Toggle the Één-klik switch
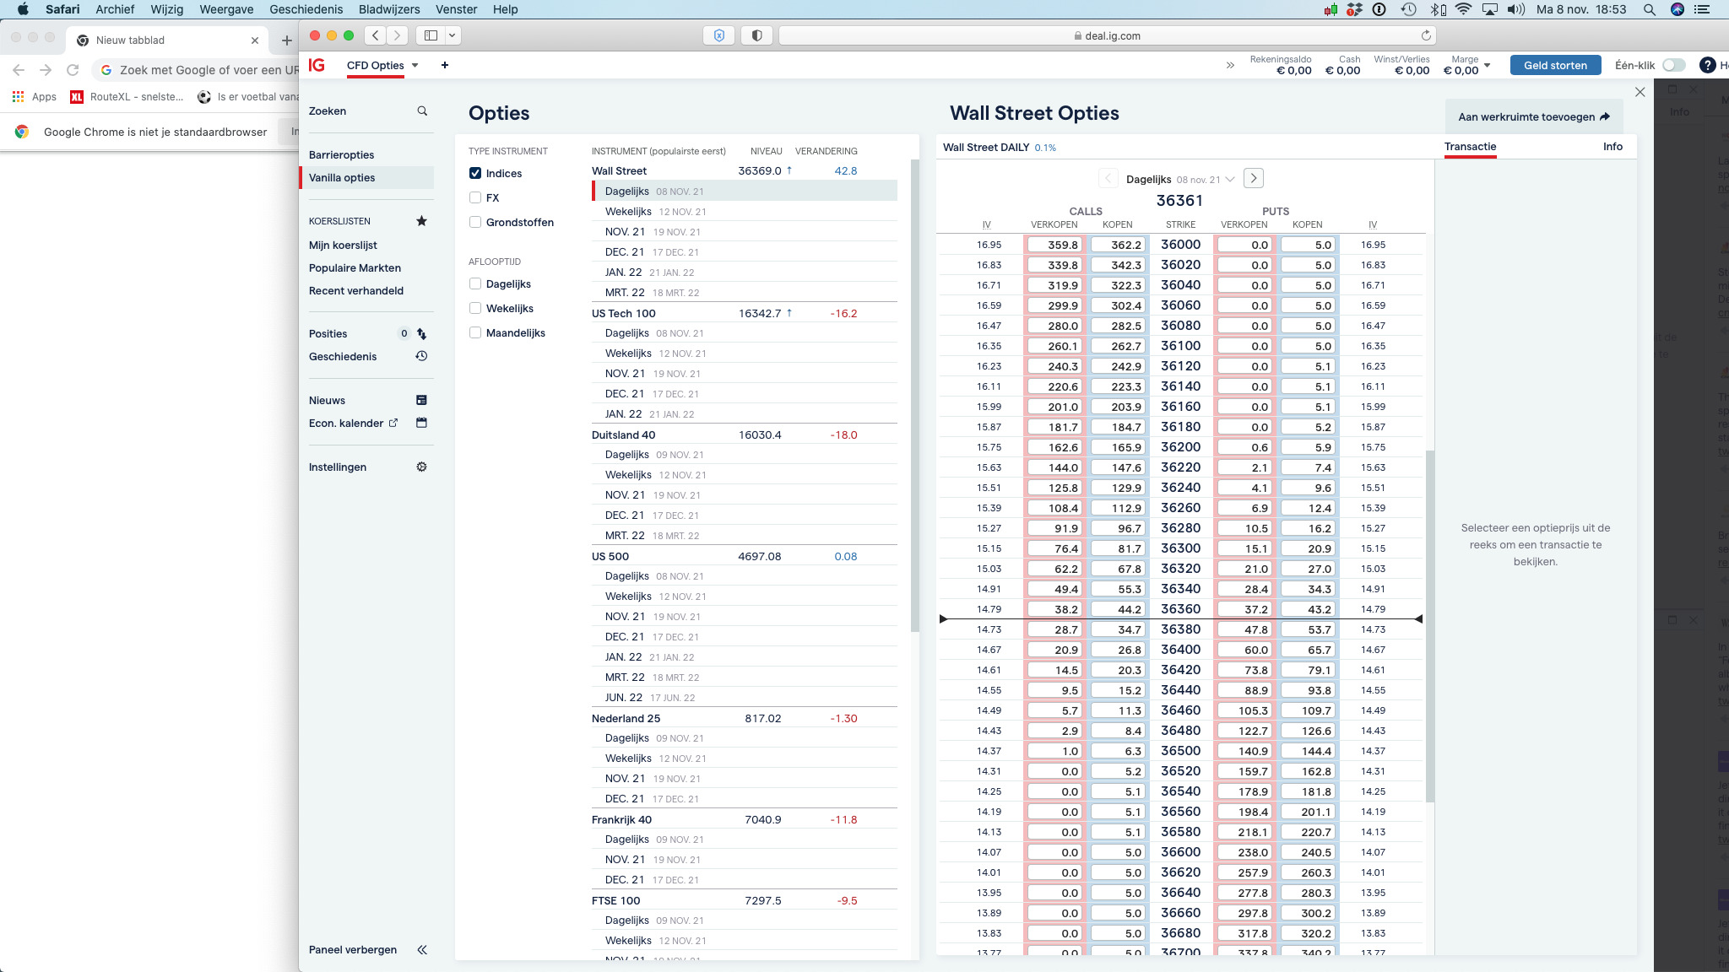The image size is (1729, 972). coord(1673,65)
